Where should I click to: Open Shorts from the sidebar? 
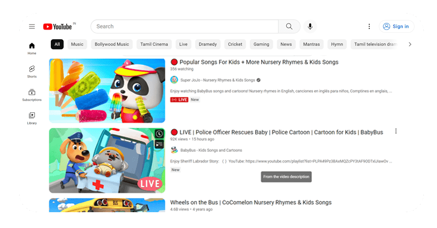pos(32,71)
